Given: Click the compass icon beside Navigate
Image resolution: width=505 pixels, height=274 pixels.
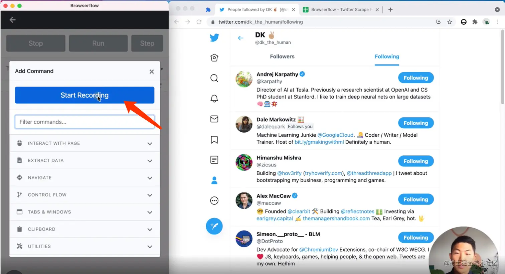Looking at the screenshot, I should click(x=20, y=177).
